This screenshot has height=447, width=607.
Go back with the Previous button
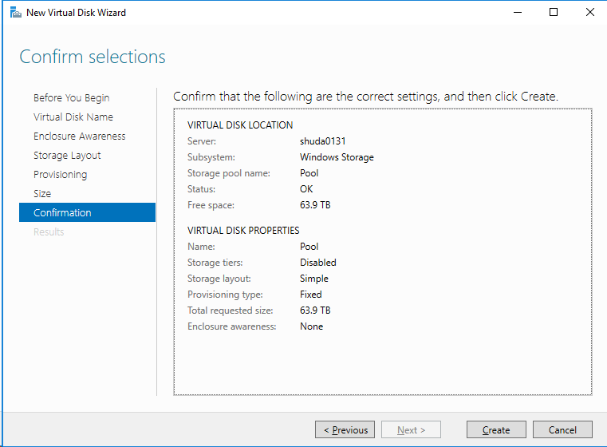point(345,429)
